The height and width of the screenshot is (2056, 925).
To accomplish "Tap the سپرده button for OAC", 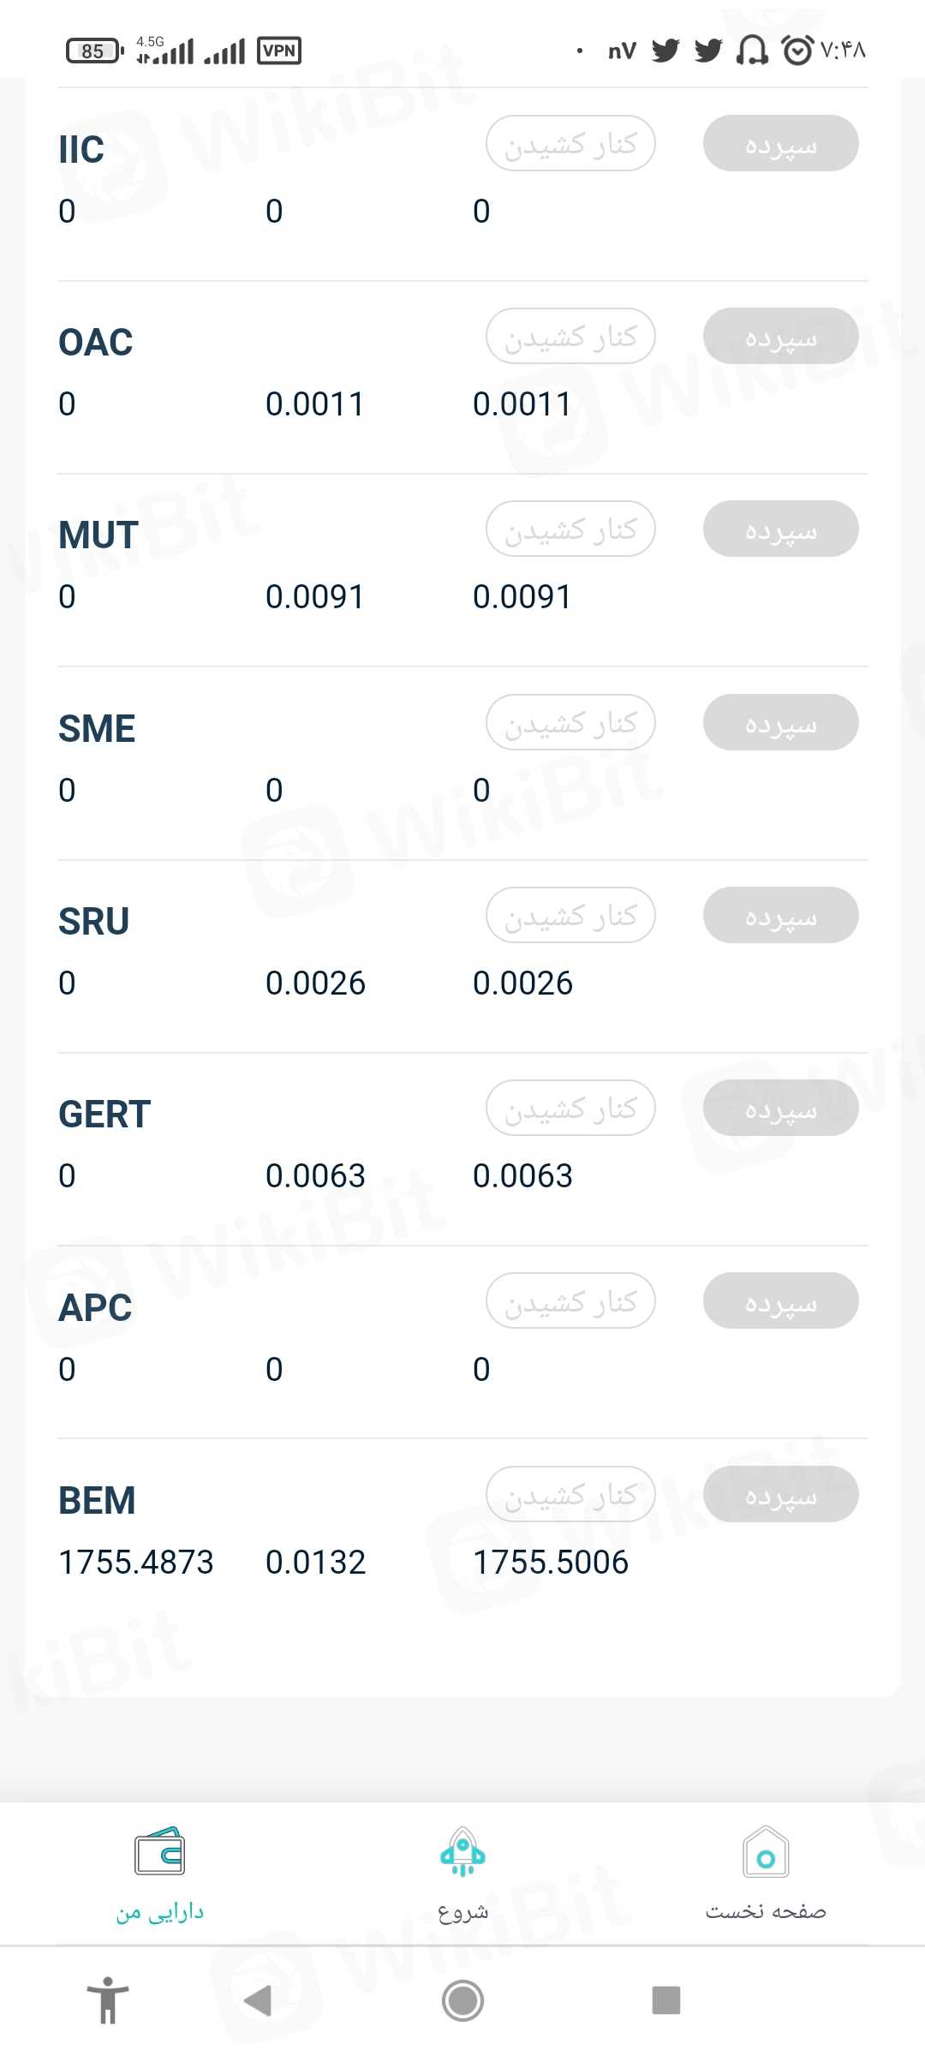I will (x=780, y=336).
